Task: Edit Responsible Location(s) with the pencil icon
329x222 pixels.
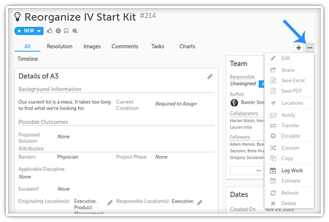Action: [x=200, y=203]
